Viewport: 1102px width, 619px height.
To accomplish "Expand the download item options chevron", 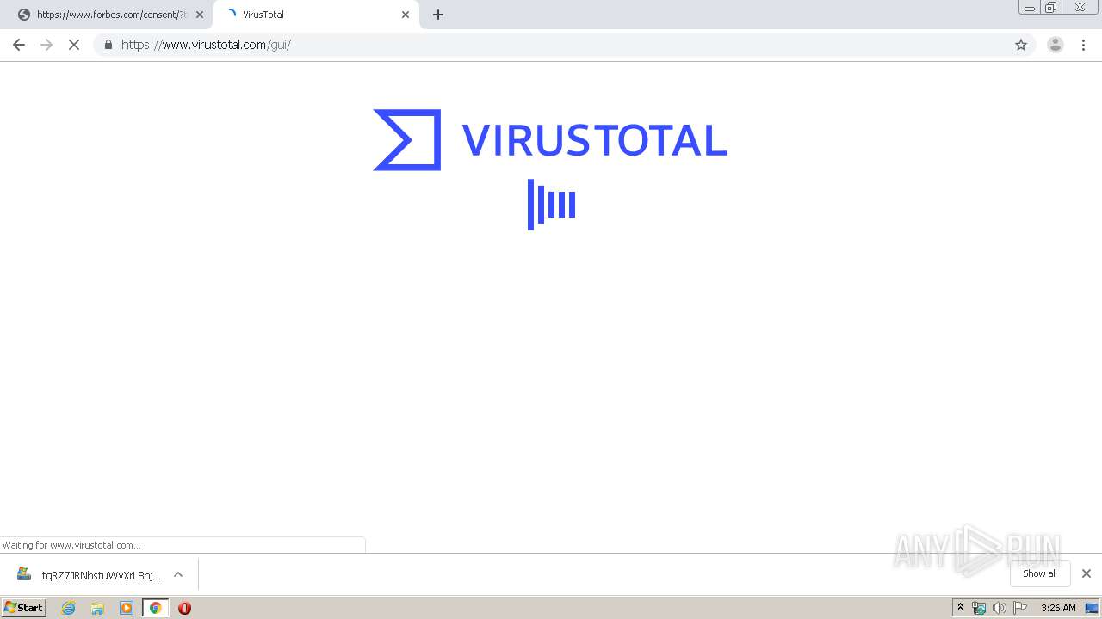I will (178, 574).
